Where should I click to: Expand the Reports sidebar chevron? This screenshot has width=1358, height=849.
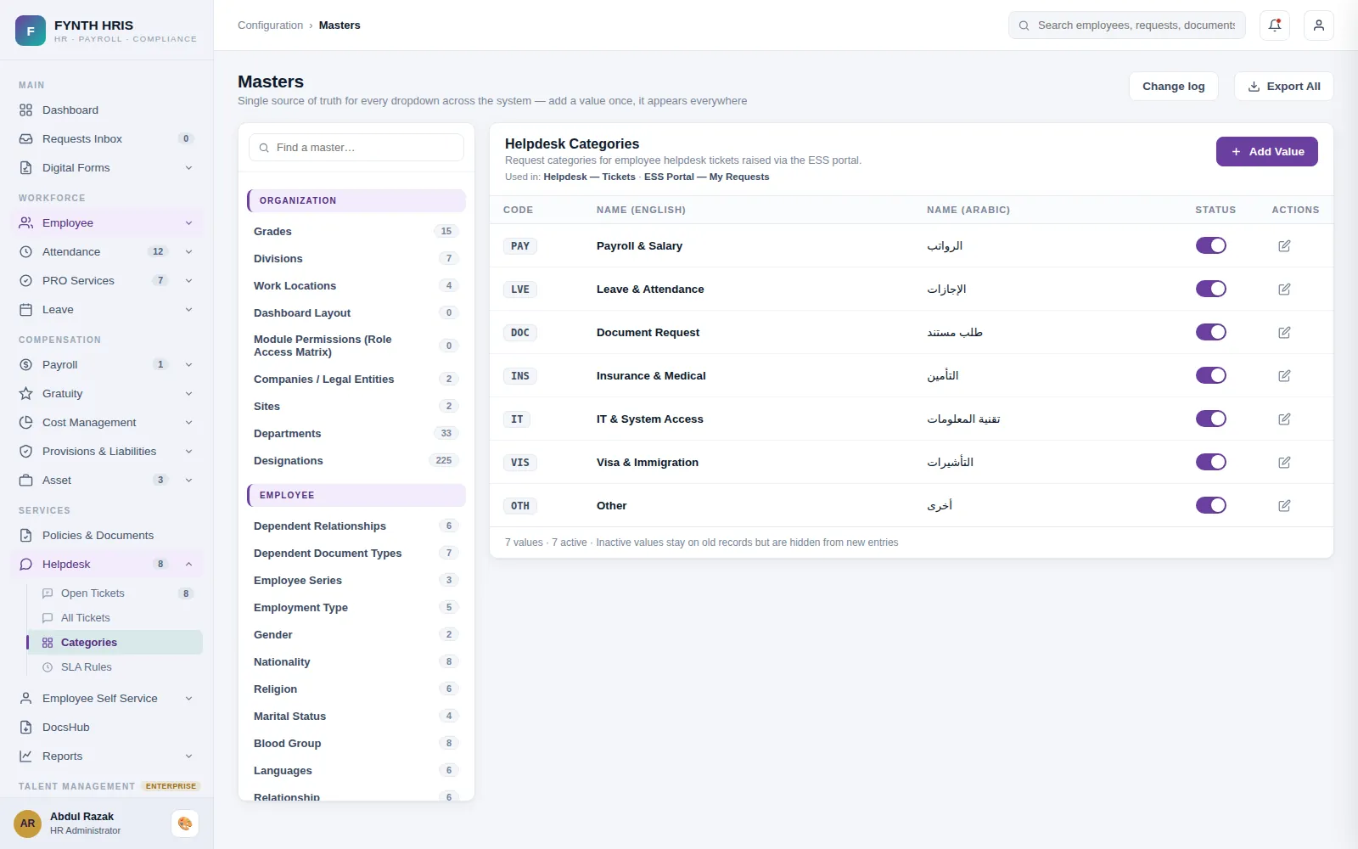click(x=188, y=756)
